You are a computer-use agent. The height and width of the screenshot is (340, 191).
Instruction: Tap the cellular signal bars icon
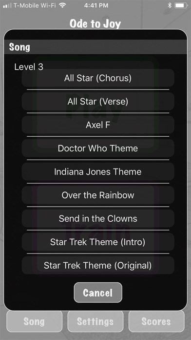(7, 6)
